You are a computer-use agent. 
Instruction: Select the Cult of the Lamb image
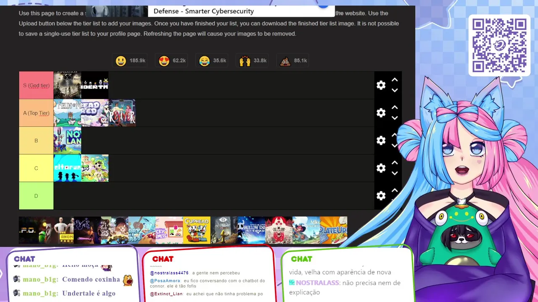[x=279, y=230]
